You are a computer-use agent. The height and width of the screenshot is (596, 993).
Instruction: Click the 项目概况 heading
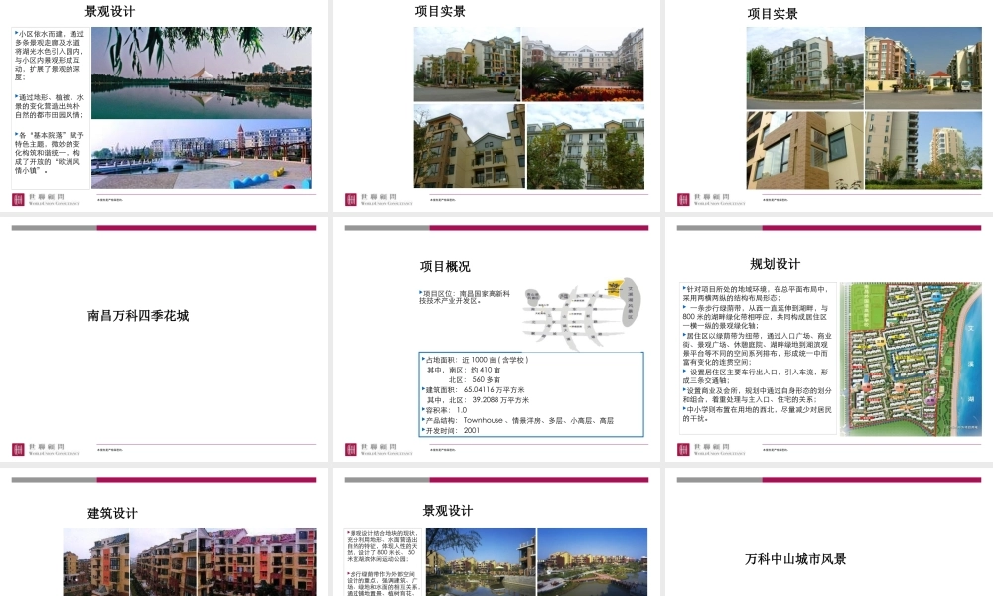(445, 266)
